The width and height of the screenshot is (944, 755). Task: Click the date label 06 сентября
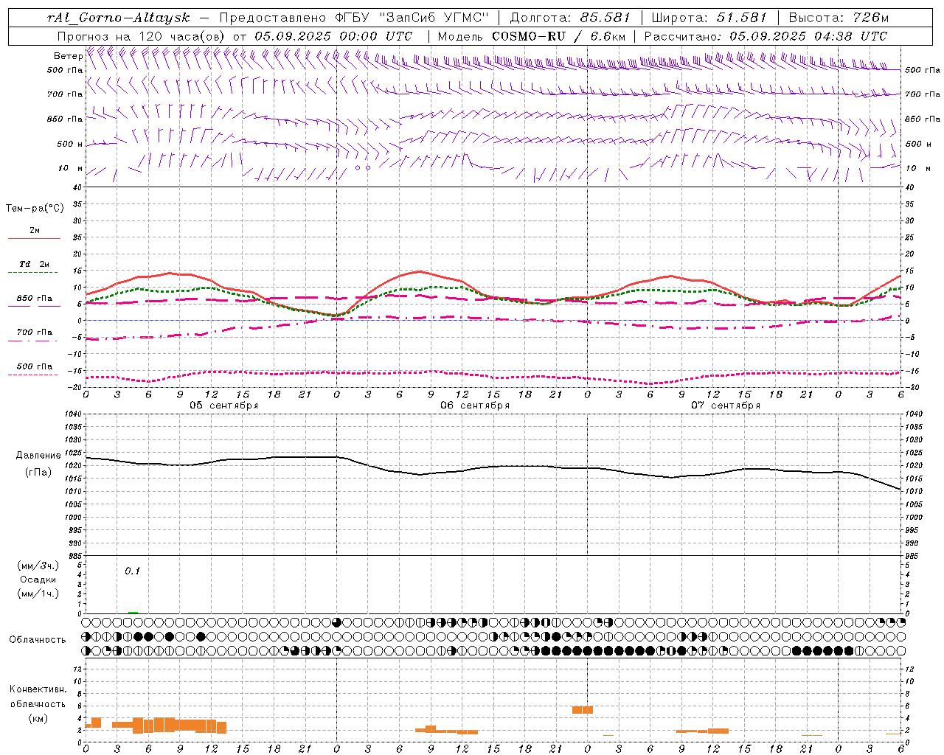475,406
